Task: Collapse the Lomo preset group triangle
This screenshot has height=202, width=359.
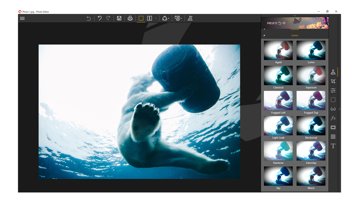Action: pos(264,35)
